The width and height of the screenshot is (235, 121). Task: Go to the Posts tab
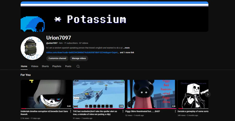tap(68, 66)
